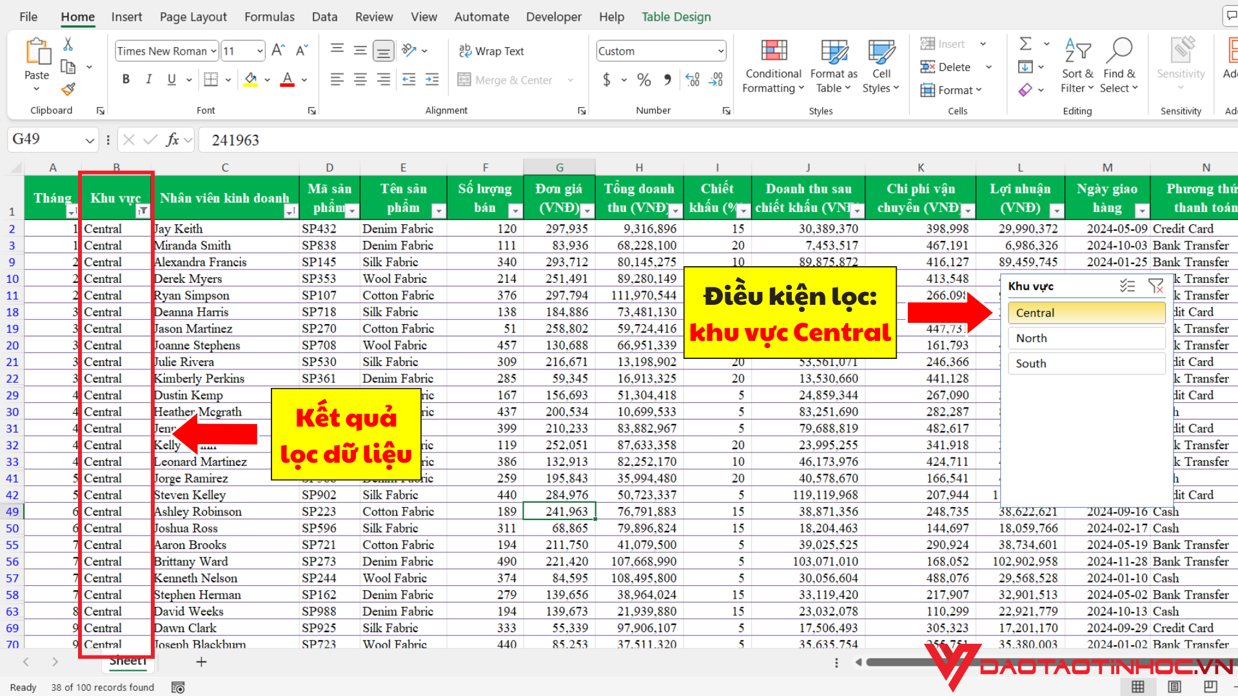This screenshot has width=1238, height=696.
Task: Open the Formulas ribbon tab
Action: click(x=269, y=16)
